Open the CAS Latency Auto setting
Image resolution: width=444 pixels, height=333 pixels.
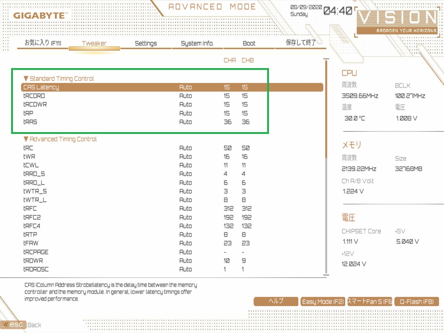(x=185, y=87)
